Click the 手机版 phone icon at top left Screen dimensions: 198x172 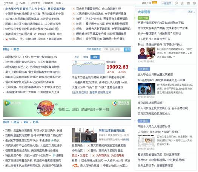pos(5,3)
